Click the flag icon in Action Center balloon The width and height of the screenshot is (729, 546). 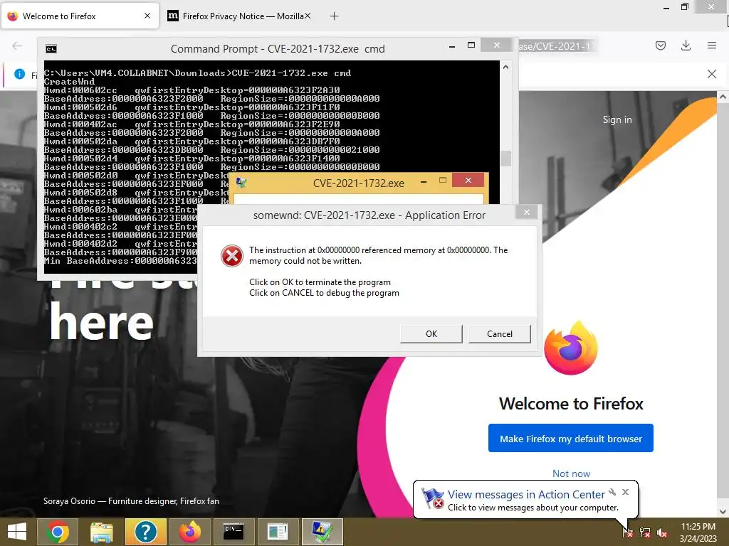[433, 498]
